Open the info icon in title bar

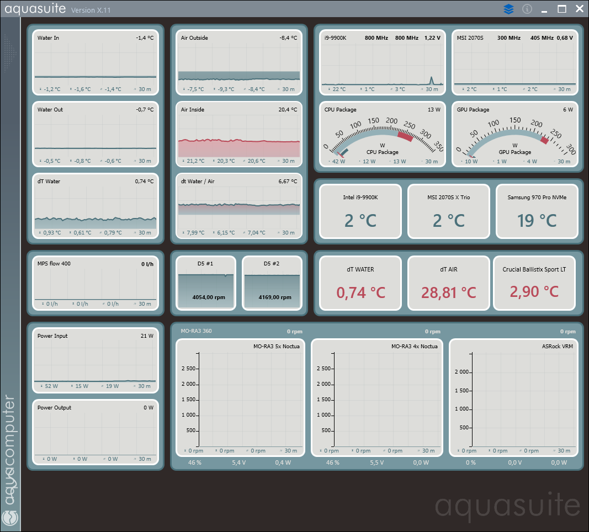(527, 9)
